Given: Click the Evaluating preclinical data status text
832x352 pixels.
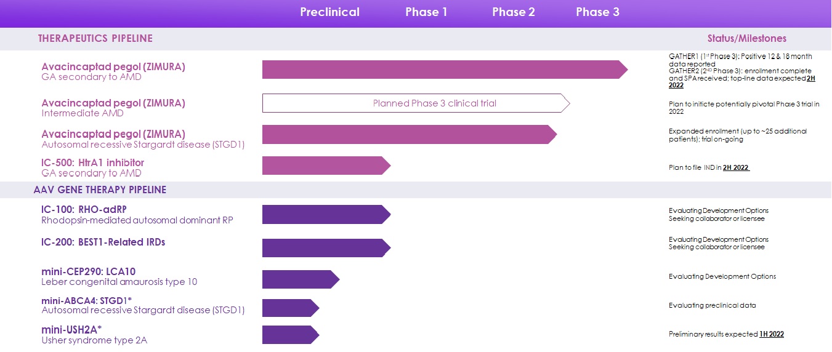Looking at the screenshot, I should pyautogui.click(x=712, y=305).
